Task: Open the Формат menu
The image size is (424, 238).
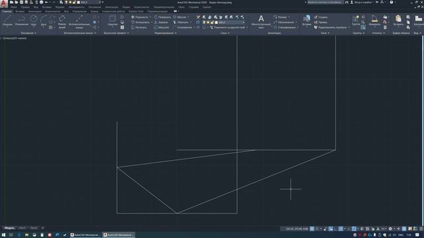Action: coord(60,7)
